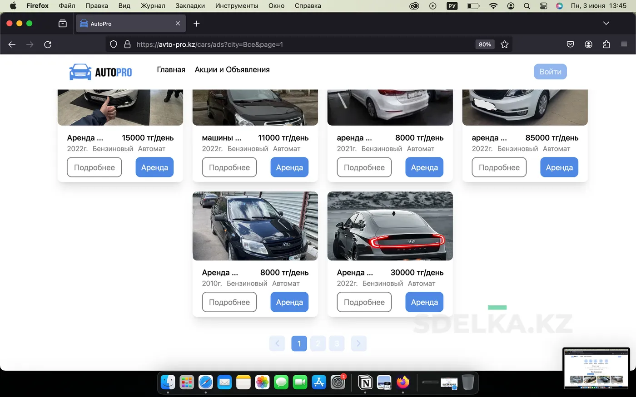Screen dimensions: 636x397
Task: Open the Главная navigation link
Action: tap(171, 69)
